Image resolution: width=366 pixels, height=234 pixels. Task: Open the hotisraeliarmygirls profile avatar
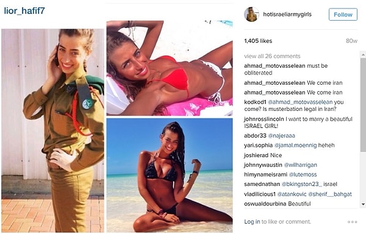(x=251, y=15)
